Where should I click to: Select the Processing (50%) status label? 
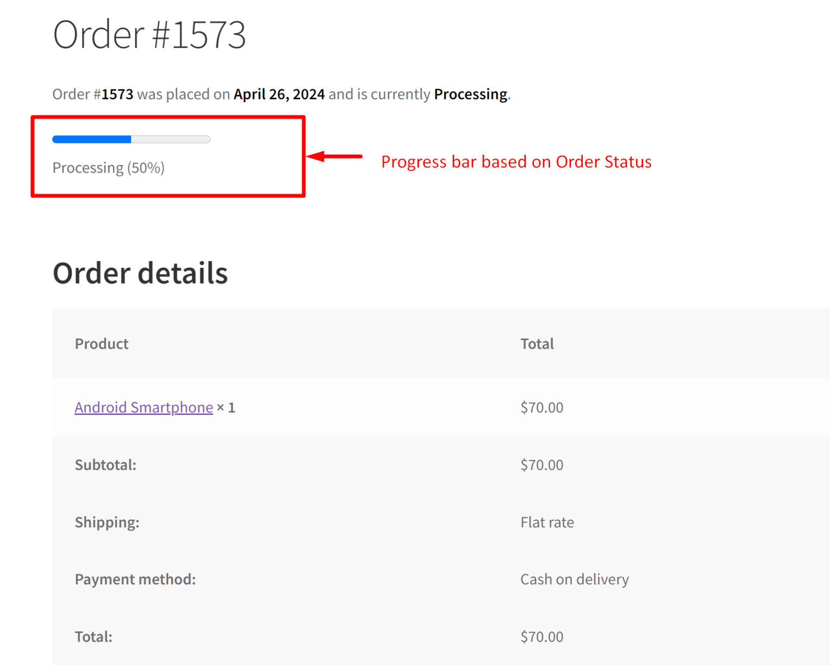108,167
